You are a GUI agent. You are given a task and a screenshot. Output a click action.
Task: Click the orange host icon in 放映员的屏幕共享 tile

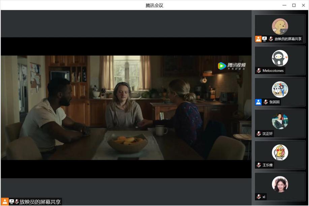coord(258,39)
